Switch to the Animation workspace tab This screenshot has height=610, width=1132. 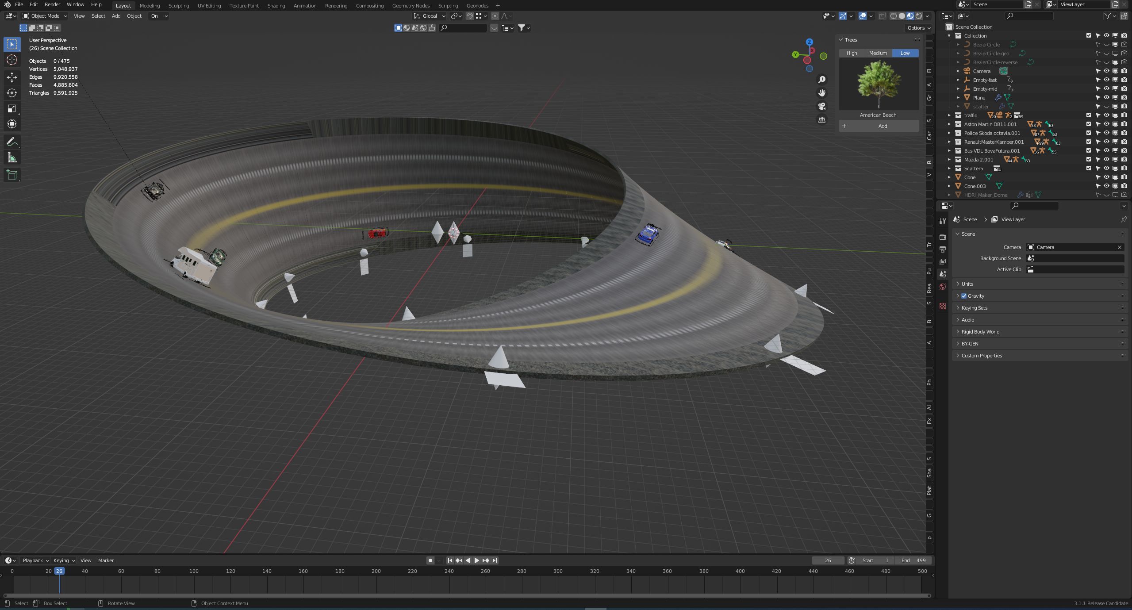(304, 5)
